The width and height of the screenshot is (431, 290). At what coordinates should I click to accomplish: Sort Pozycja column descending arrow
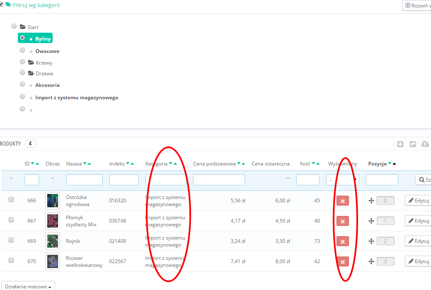[390, 163]
